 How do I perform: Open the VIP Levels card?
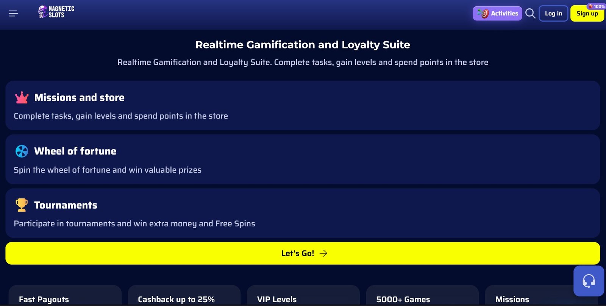pos(303,297)
